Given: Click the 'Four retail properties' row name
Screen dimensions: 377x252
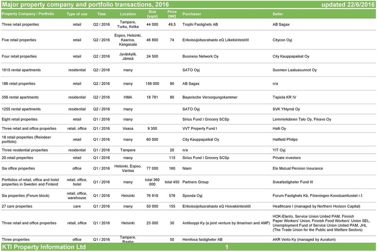Looking at the screenshot, I should (19, 56).
